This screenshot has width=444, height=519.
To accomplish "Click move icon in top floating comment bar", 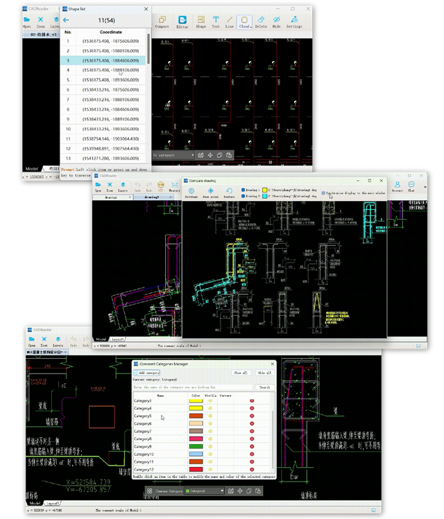I will coord(210,155).
